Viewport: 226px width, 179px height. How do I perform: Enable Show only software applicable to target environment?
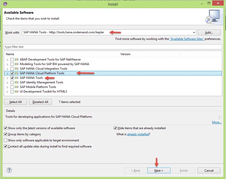pos(5,140)
